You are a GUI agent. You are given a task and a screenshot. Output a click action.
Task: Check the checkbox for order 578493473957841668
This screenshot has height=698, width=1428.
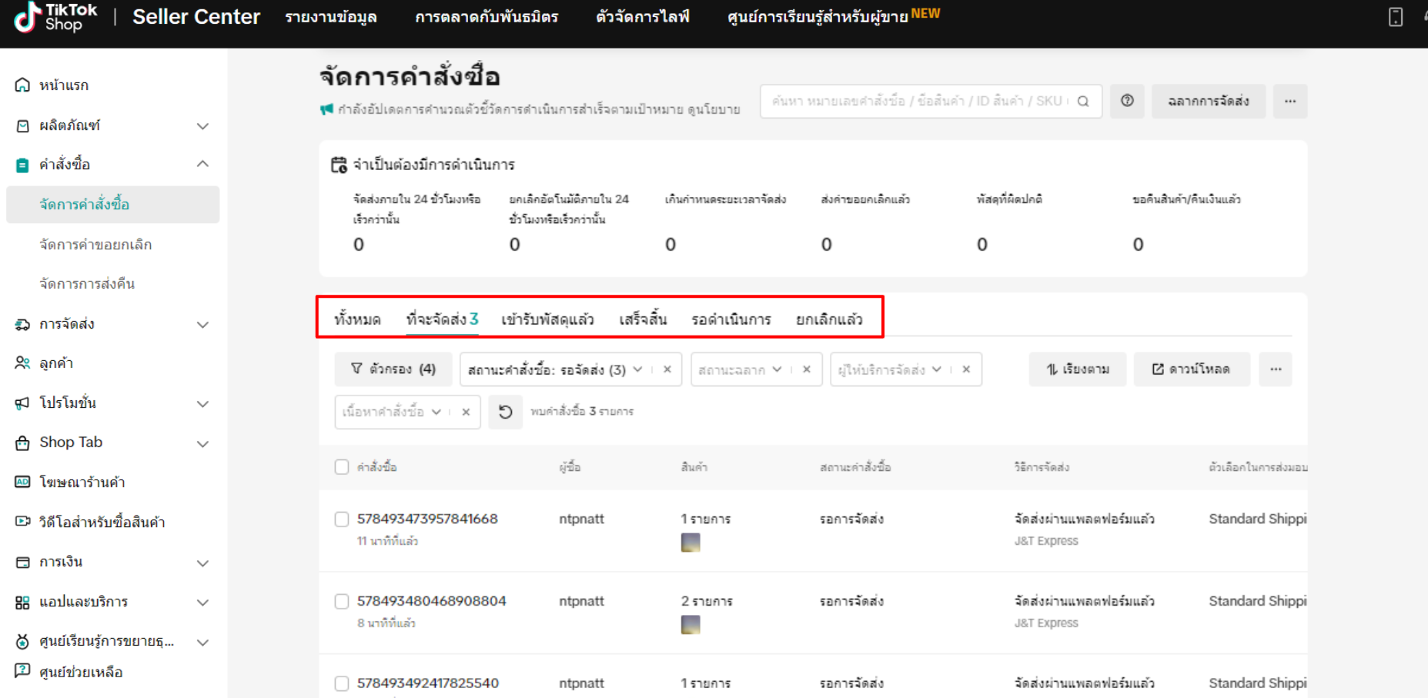341,519
